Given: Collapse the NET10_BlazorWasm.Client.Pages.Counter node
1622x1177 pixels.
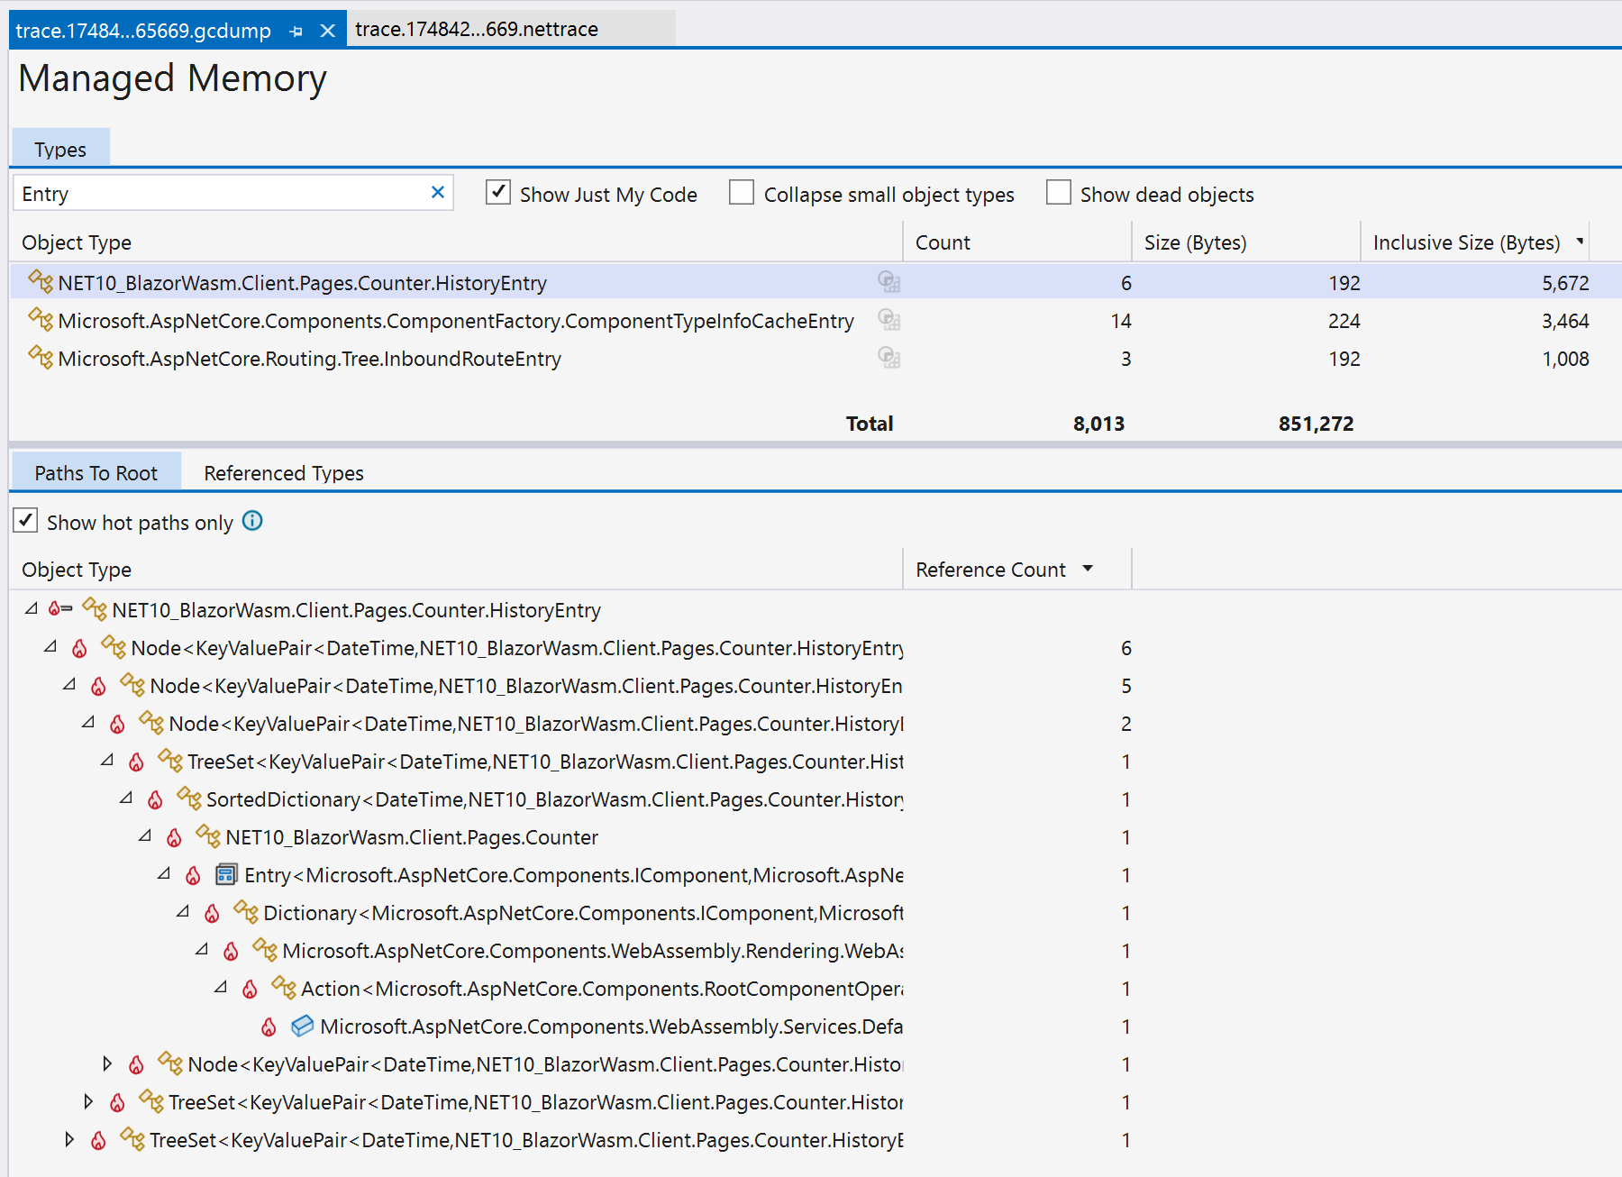Looking at the screenshot, I should (145, 835).
